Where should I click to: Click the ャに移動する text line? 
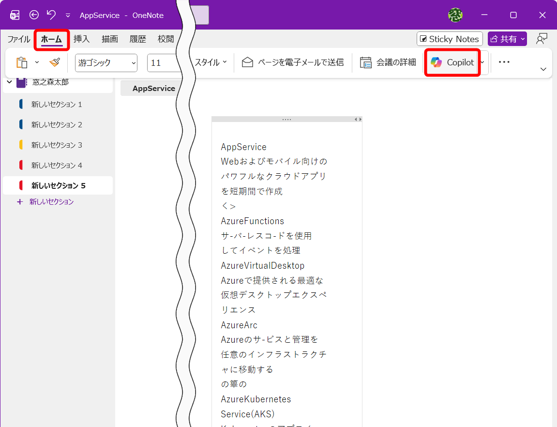(247, 369)
